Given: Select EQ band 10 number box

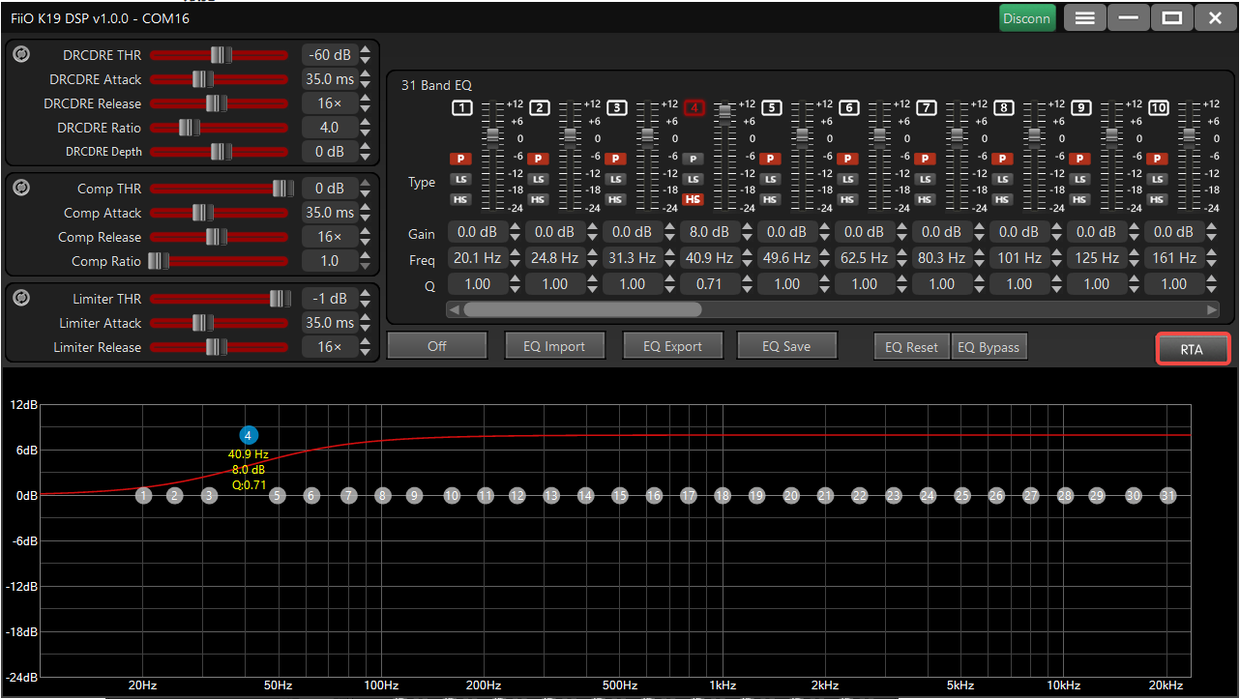Looking at the screenshot, I should 1159,107.
